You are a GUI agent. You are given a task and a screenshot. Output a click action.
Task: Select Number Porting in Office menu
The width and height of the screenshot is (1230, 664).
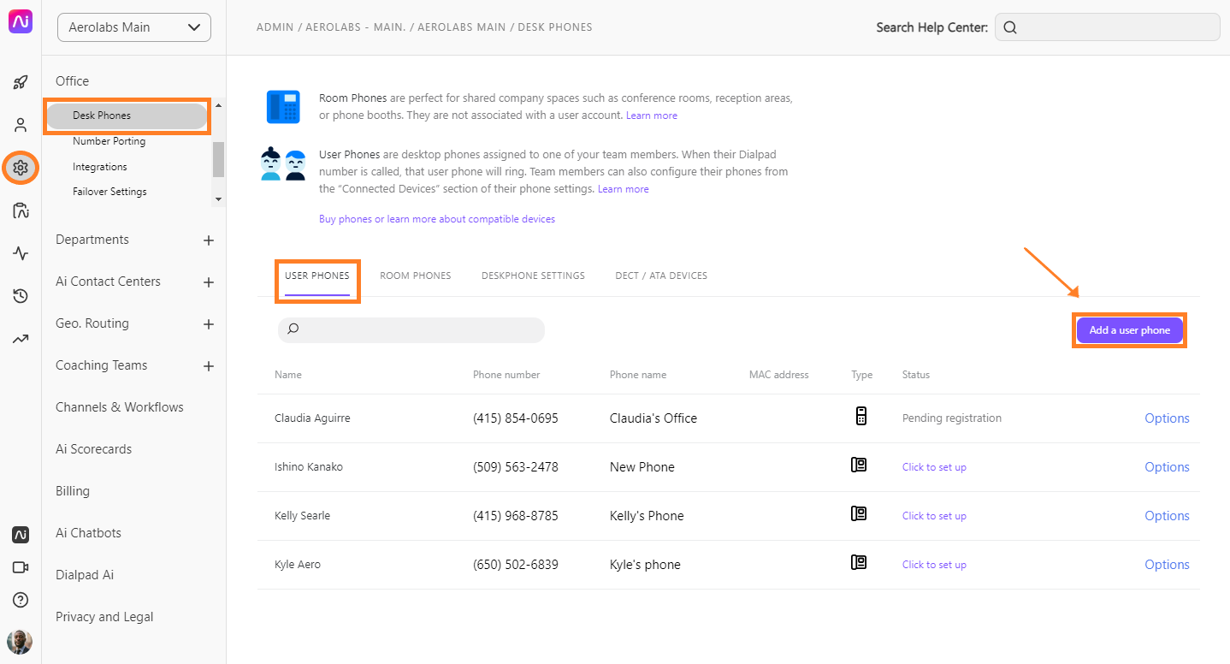109,141
